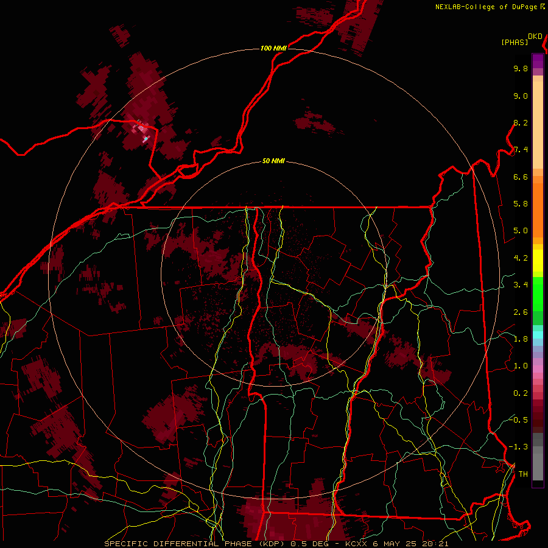Click the 0.2 legend value
The height and width of the screenshot is (548, 548).
(x=521, y=393)
